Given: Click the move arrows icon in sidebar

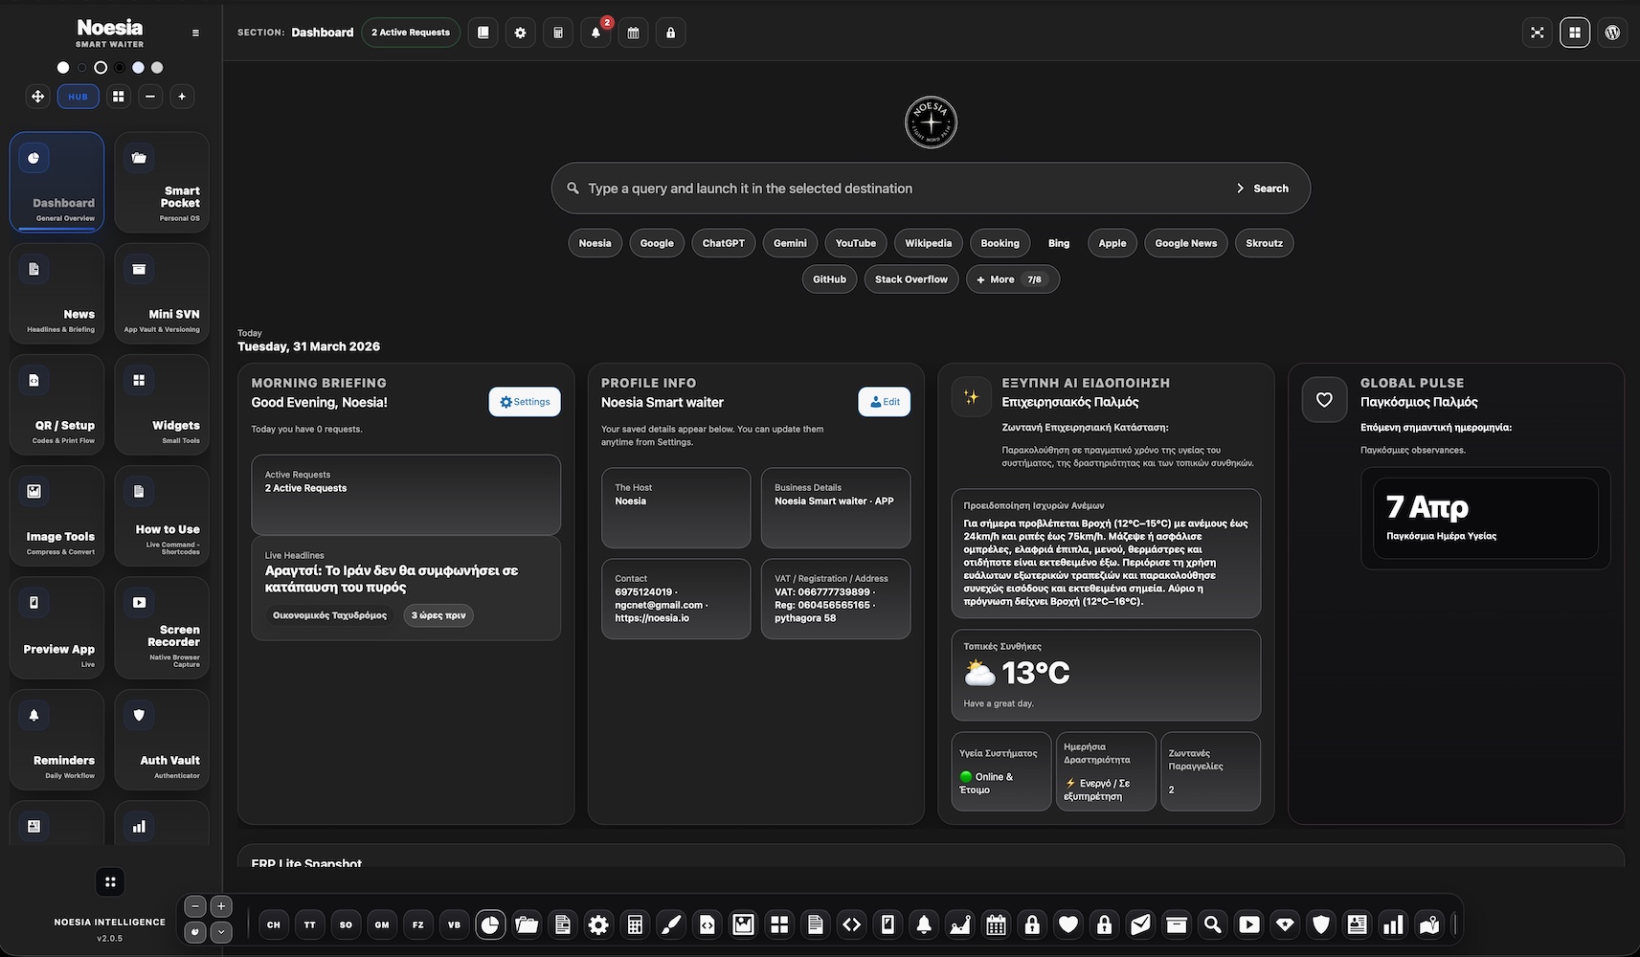Looking at the screenshot, I should click(x=37, y=97).
